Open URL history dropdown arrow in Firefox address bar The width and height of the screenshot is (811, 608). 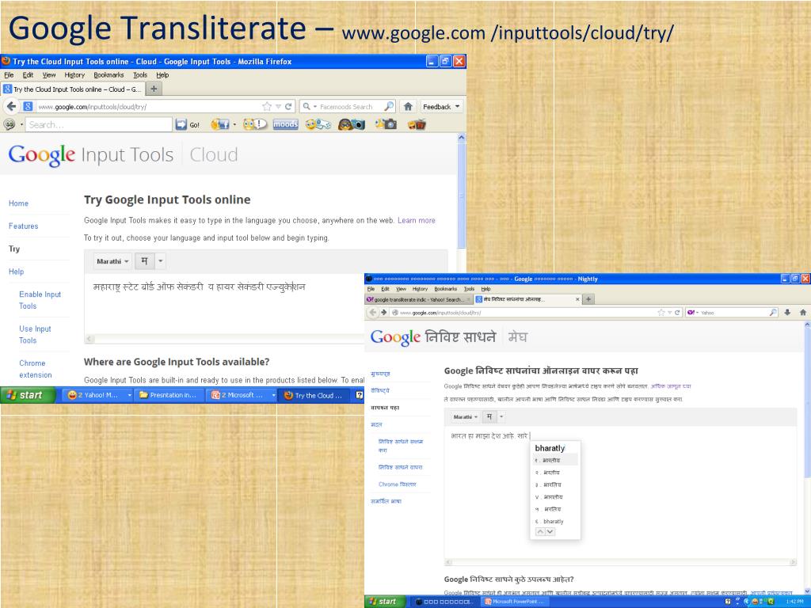tap(278, 107)
